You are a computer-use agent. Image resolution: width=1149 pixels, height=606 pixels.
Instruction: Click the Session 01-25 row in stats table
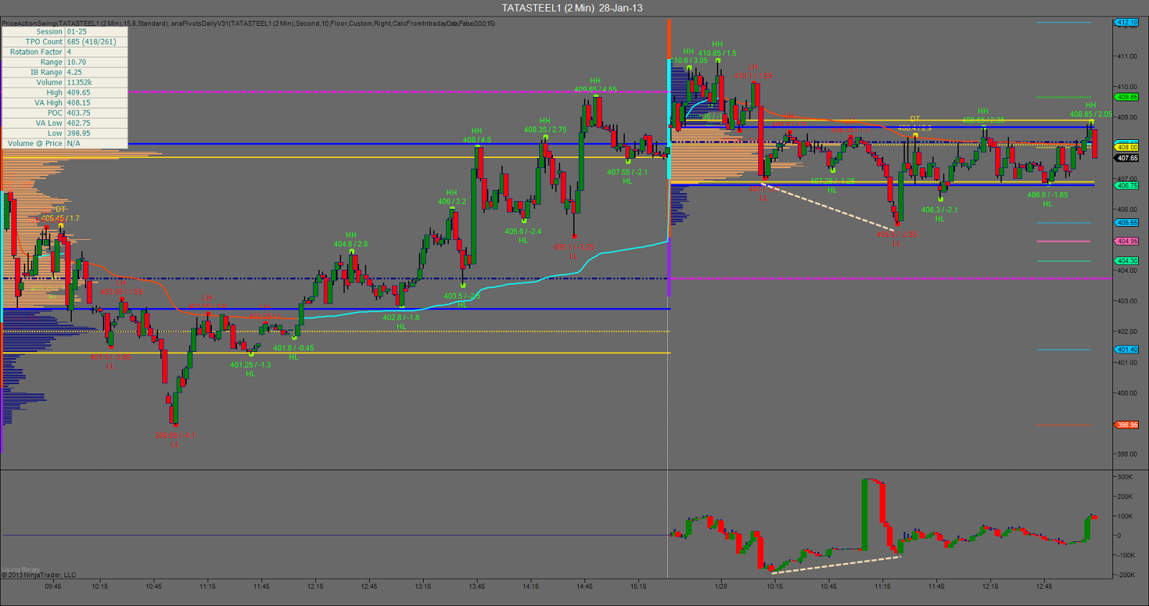pos(65,32)
